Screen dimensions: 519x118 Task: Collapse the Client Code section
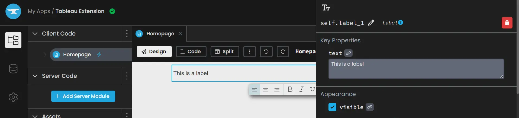(x=35, y=34)
